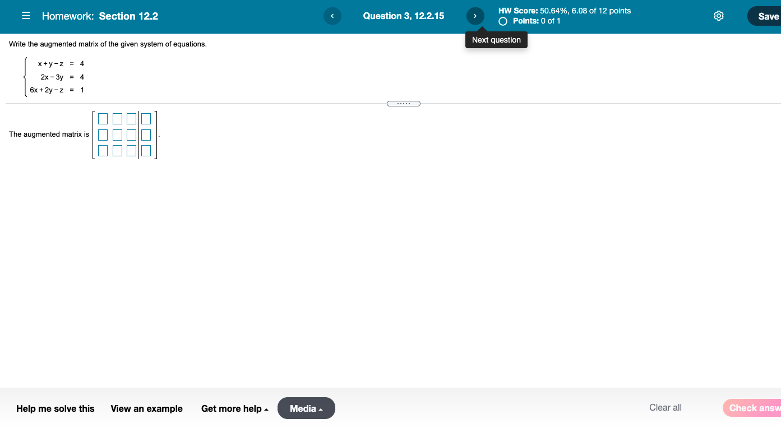Select matrix box in row 2, augmented column
Image resolution: width=781 pixels, height=428 pixels.
click(x=146, y=134)
